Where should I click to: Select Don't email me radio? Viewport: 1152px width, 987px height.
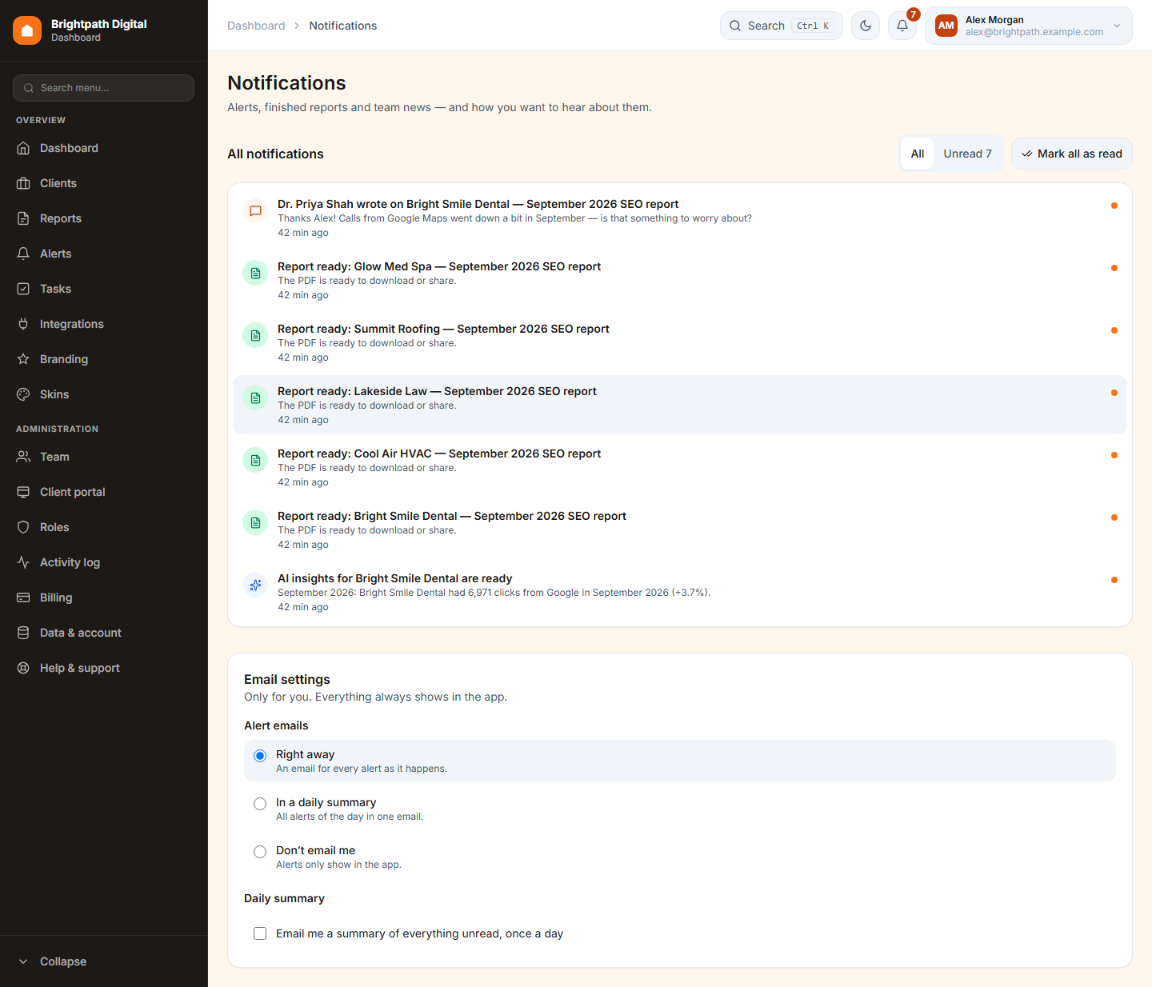point(260,852)
